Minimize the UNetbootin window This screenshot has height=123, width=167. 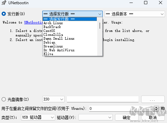coord(131,3)
